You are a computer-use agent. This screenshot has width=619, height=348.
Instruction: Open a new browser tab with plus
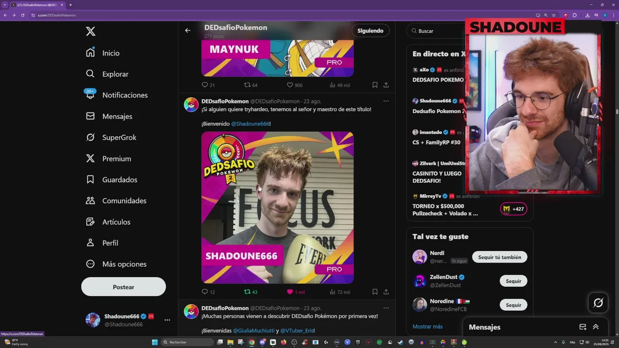click(70, 5)
